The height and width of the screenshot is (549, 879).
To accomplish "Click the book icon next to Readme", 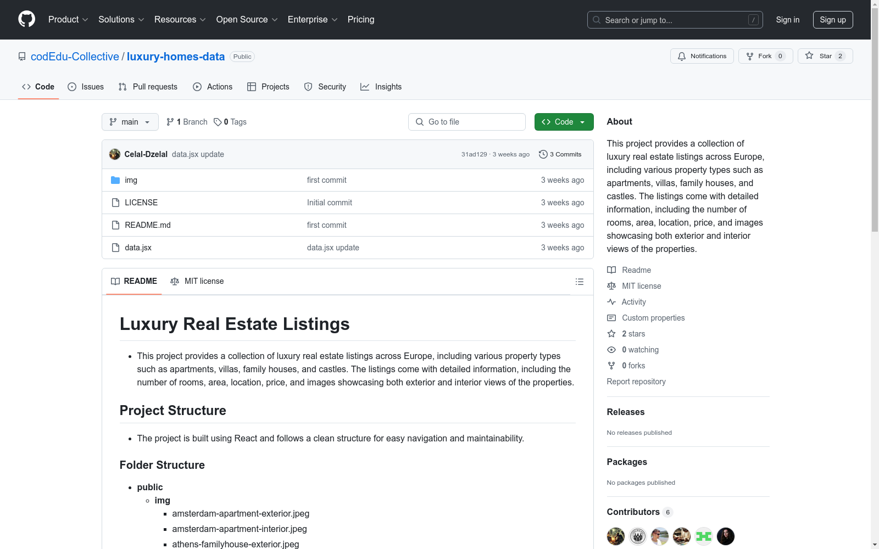I will pyautogui.click(x=611, y=270).
